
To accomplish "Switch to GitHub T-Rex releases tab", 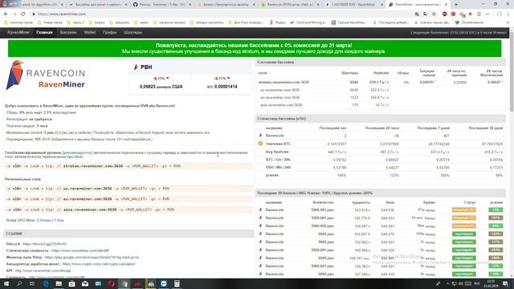I will 162,5.
